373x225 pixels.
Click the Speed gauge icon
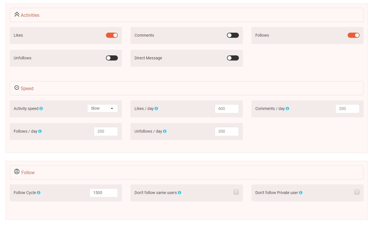(17, 88)
